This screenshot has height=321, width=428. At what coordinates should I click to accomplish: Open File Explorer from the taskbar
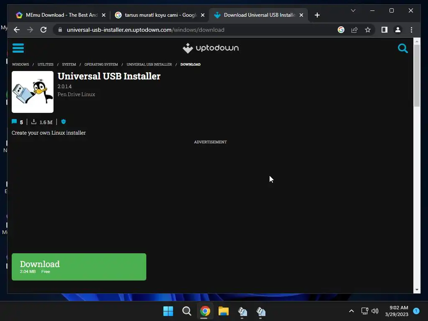(224, 311)
